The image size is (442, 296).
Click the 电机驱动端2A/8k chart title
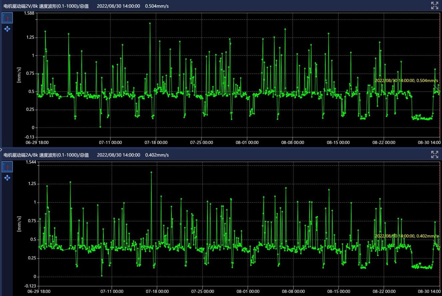(46, 155)
